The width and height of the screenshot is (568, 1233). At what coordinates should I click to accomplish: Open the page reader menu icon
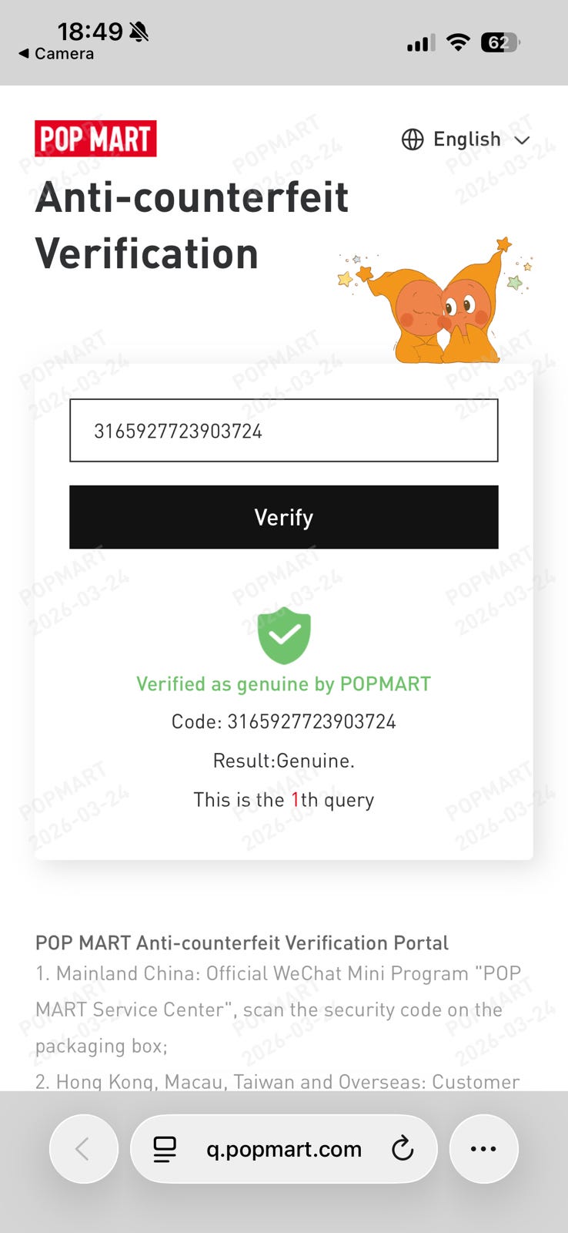tap(165, 1149)
